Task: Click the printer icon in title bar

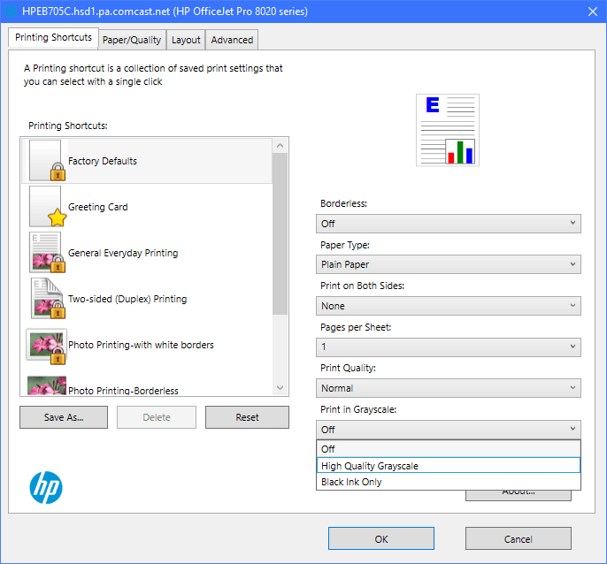Action: (x=11, y=11)
